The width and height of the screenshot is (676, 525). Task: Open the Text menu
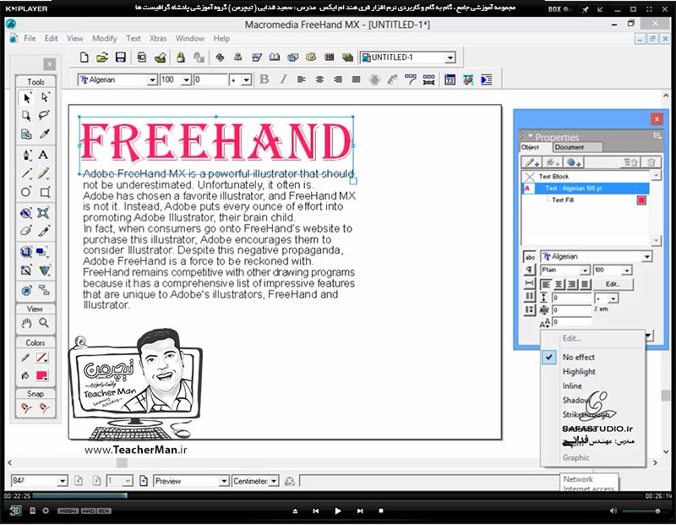pos(134,38)
